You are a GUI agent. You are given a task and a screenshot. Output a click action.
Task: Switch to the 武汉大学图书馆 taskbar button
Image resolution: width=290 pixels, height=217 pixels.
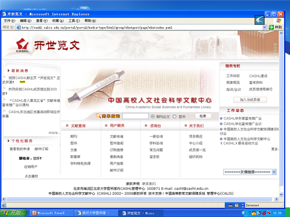(96, 213)
